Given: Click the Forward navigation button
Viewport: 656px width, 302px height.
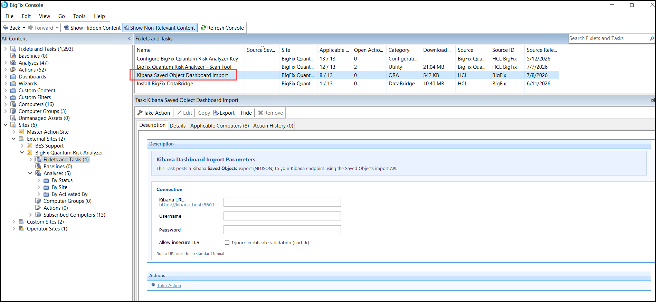Looking at the screenshot, I should click(41, 28).
